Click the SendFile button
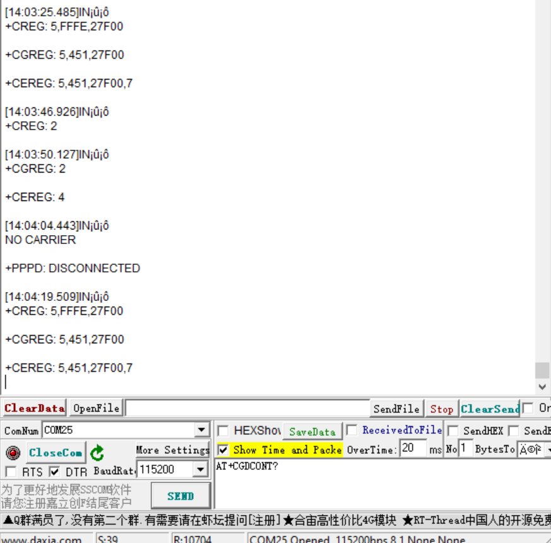Image resolution: width=551 pixels, height=543 pixels. (x=396, y=409)
